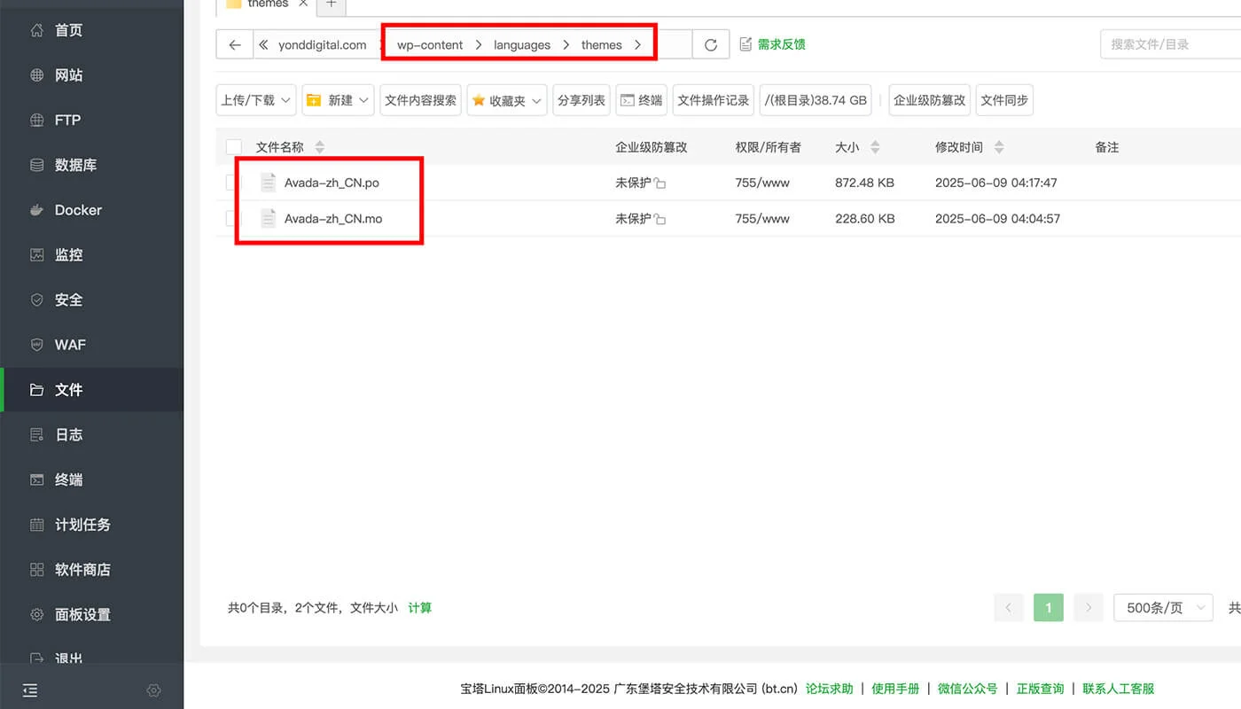Collapse the sidebar with the bottom-left icon

[x=29, y=690]
